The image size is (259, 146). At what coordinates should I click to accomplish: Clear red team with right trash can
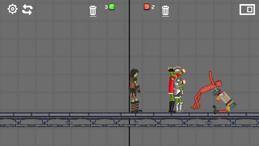[x=165, y=11]
